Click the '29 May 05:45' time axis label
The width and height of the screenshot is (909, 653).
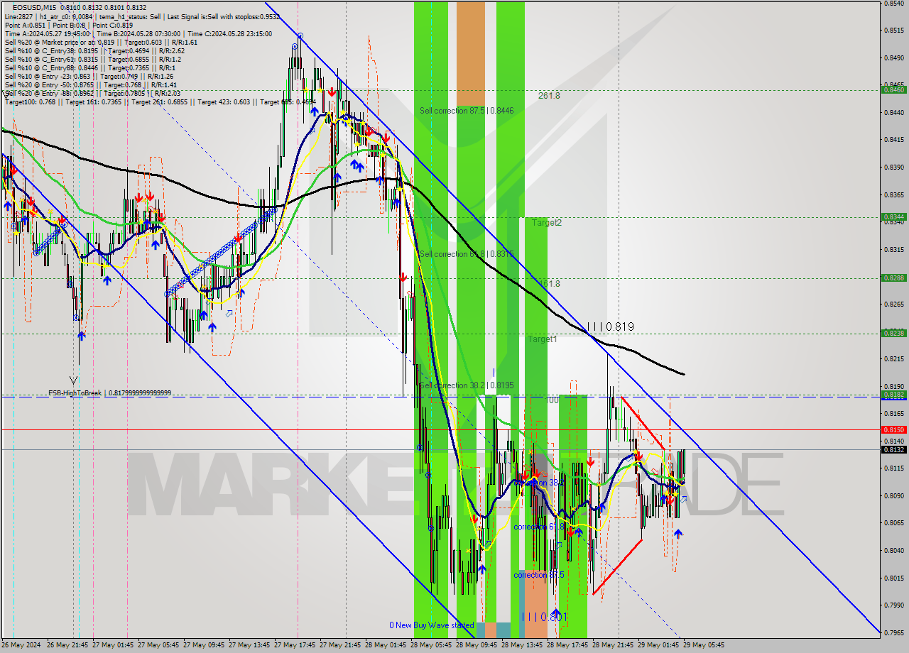(x=704, y=645)
